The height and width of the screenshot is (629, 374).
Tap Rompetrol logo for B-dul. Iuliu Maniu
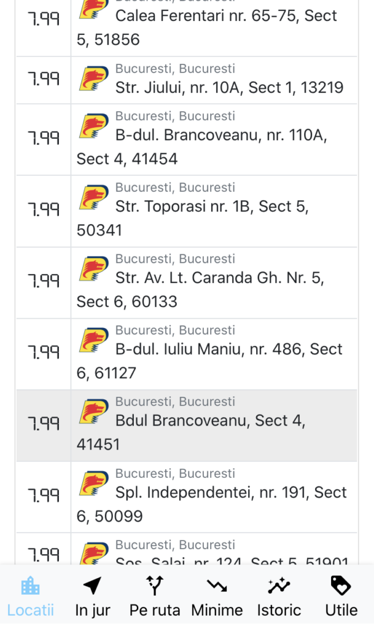[x=94, y=340]
